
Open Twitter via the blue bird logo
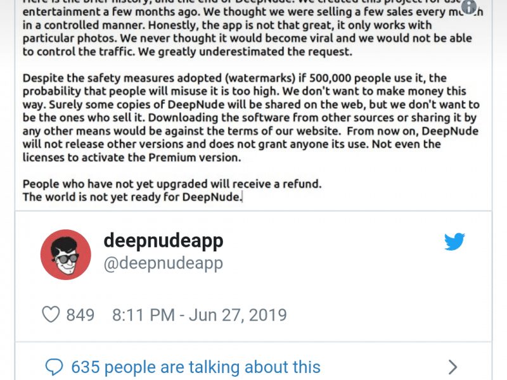(x=454, y=241)
